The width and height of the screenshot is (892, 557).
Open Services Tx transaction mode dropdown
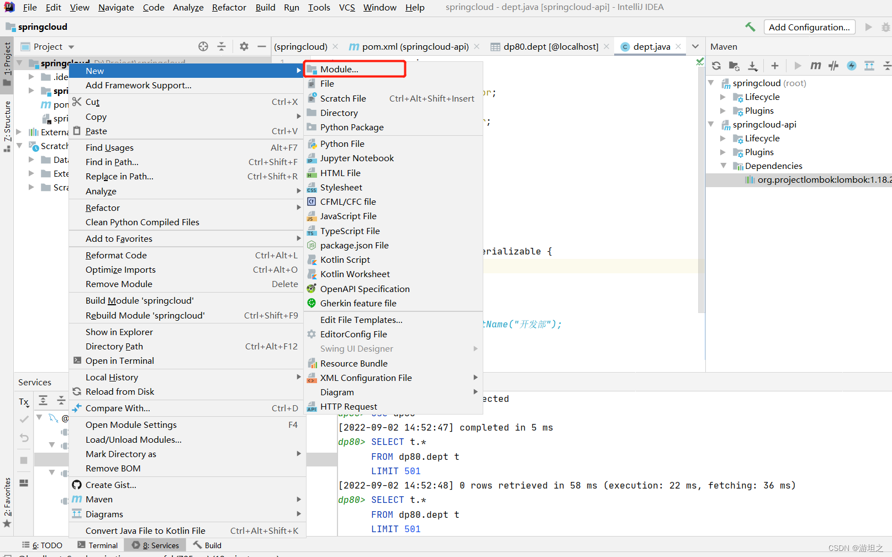[24, 402]
